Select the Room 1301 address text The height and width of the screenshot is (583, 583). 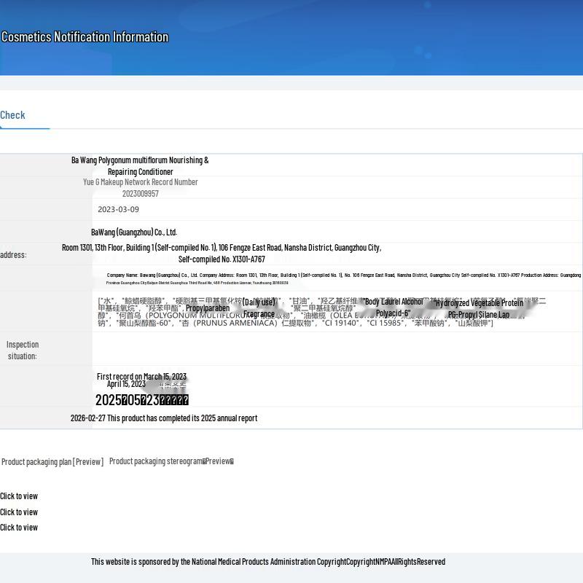[x=222, y=253]
